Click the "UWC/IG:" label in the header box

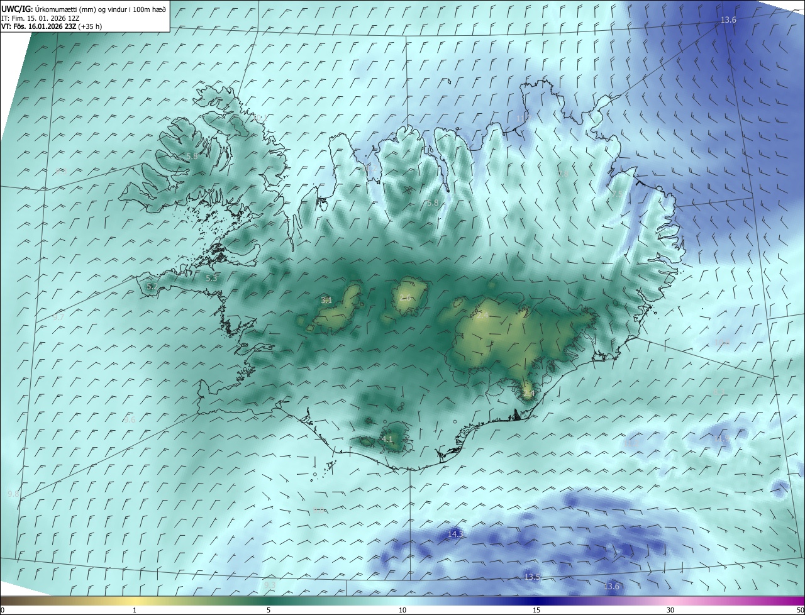pyautogui.click(x=17, y=9)
